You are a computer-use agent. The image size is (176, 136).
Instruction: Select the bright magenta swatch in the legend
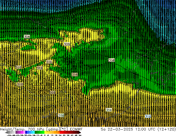point(22,132)
